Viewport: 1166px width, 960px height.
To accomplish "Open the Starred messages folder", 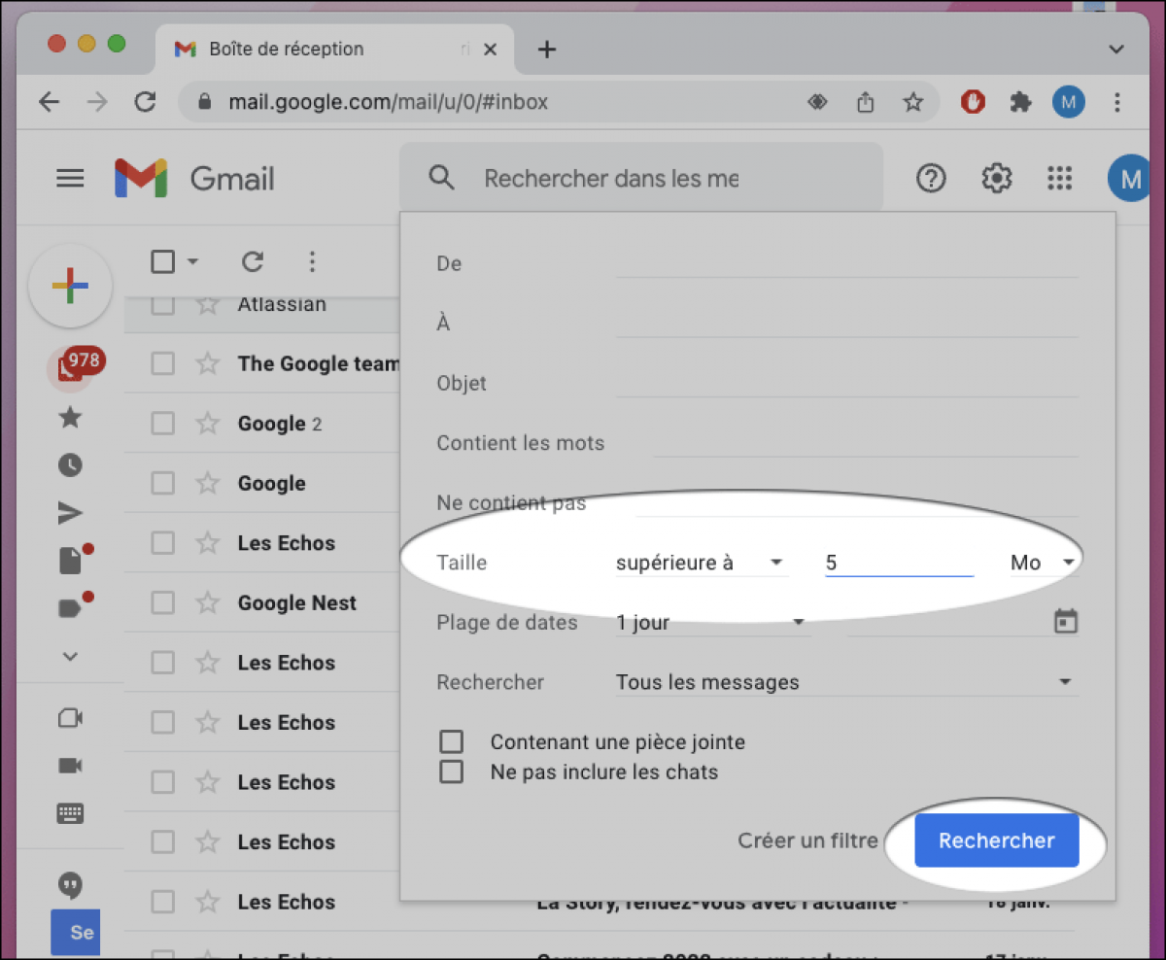I will pyautogui.click(x=69, y=417).
